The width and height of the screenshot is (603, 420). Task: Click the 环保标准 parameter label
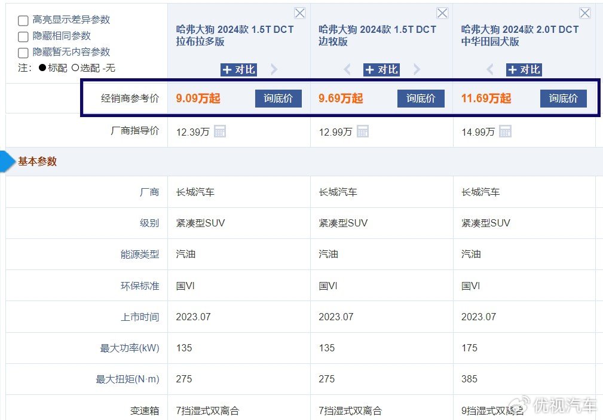[140, 286]
